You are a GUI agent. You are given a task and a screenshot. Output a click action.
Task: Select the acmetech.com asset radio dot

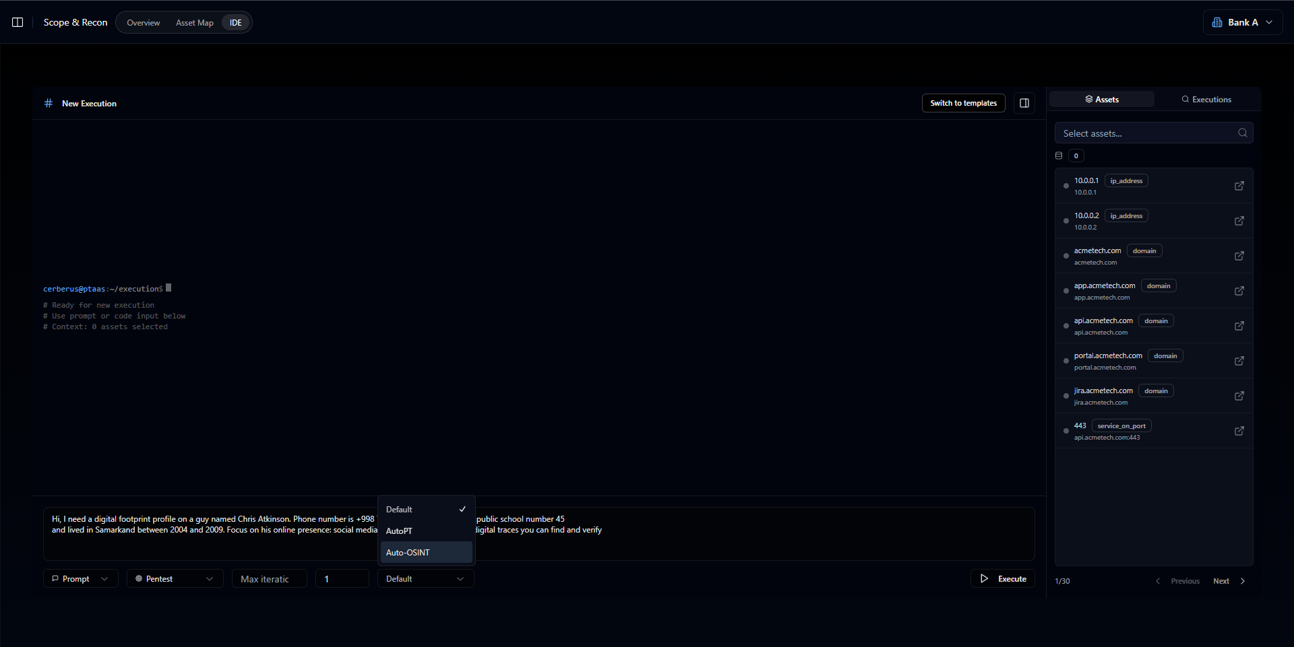point(1066,256)
